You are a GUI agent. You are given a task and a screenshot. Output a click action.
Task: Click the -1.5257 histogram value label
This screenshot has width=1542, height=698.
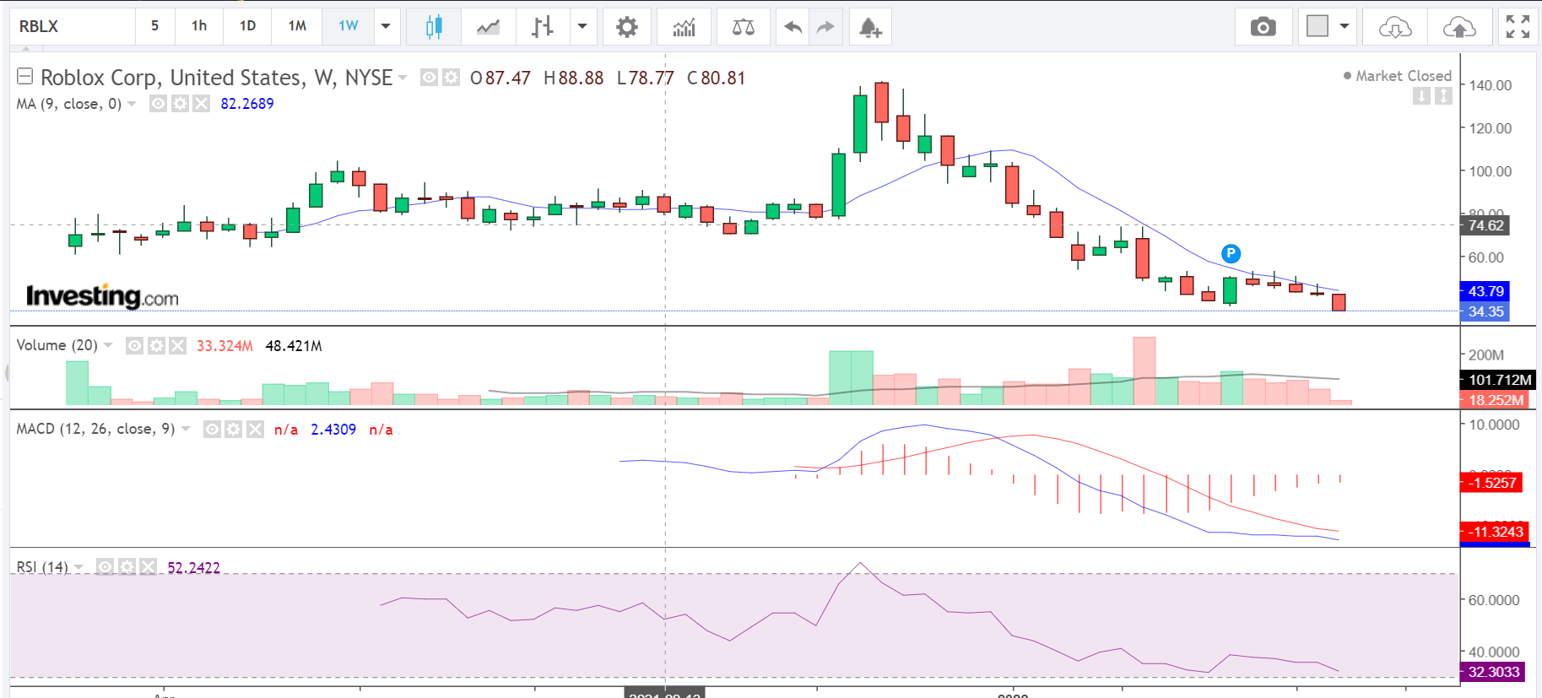pos(1492,483)
